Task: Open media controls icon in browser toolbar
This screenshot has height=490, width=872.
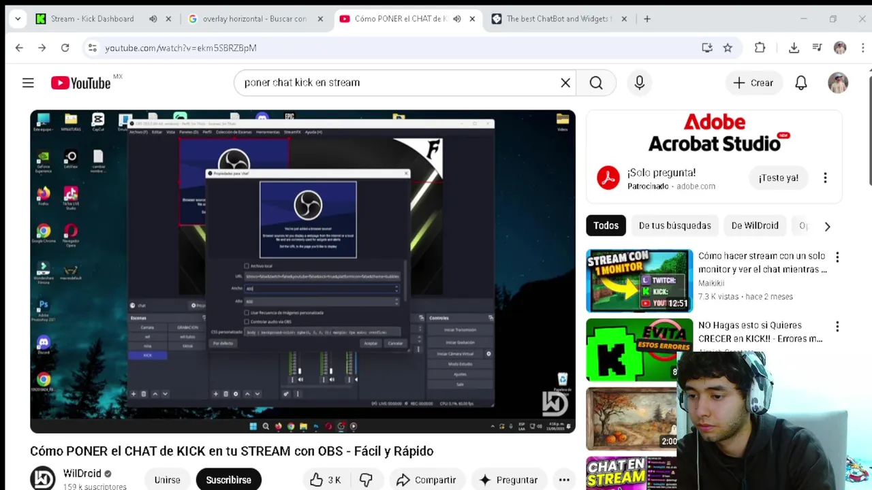Action: pos(817,48)
